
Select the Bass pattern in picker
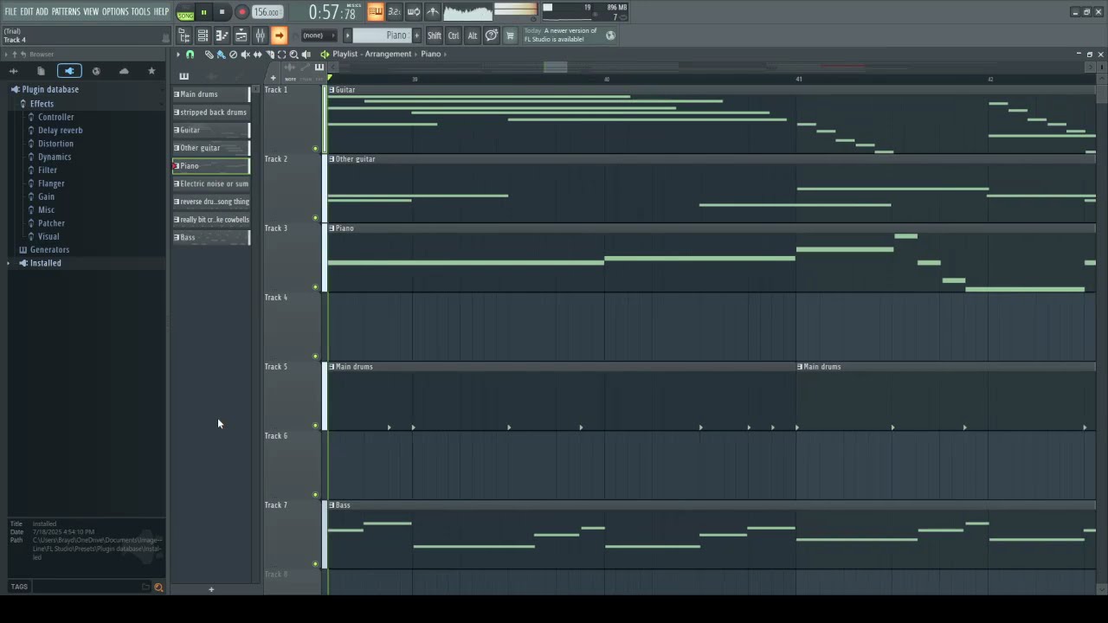pyautogui.click(x=210, y=237)
